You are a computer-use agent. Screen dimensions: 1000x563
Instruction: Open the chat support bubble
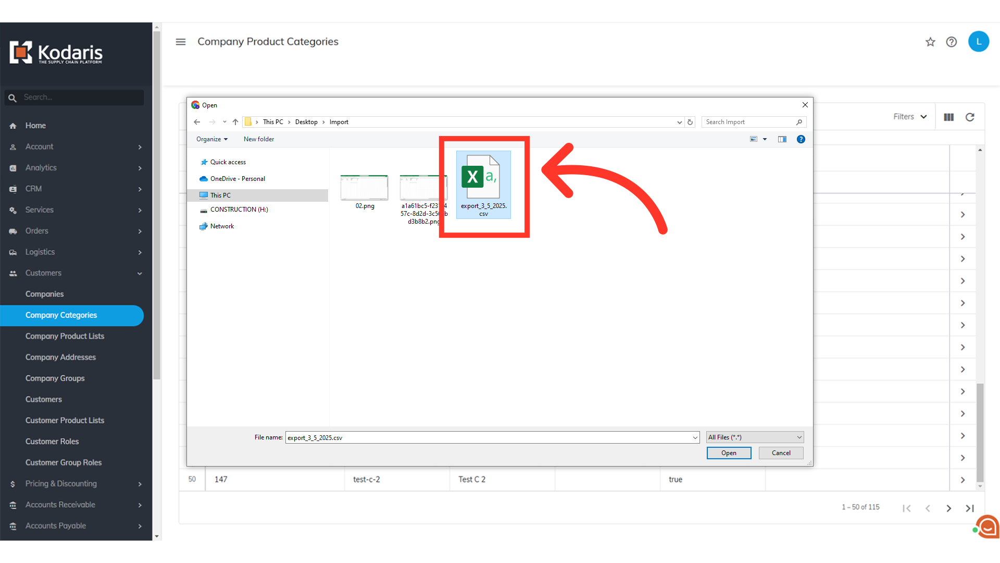(x=988, y=527)
